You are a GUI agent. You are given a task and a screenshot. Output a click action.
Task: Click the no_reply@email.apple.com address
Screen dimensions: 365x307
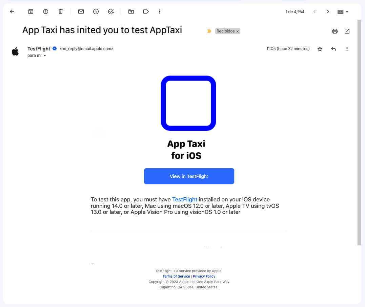click(86, 49)
